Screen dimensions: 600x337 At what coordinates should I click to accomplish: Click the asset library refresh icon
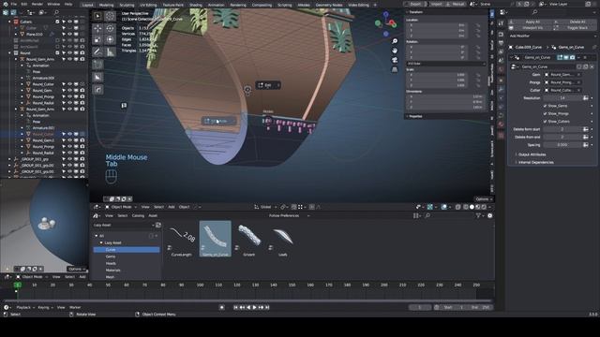pos(158,225)
